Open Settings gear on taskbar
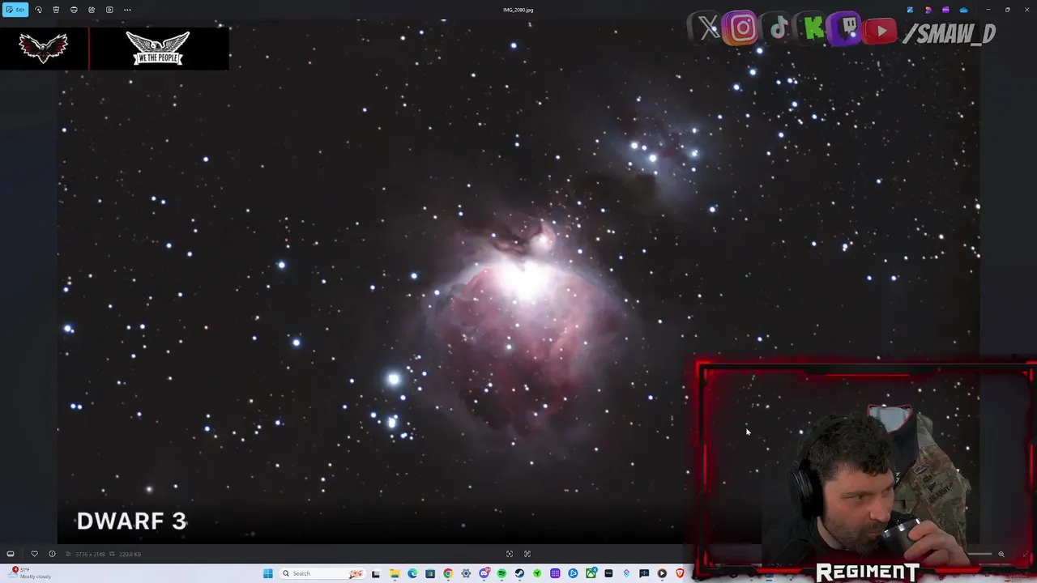 coord(466,573)
